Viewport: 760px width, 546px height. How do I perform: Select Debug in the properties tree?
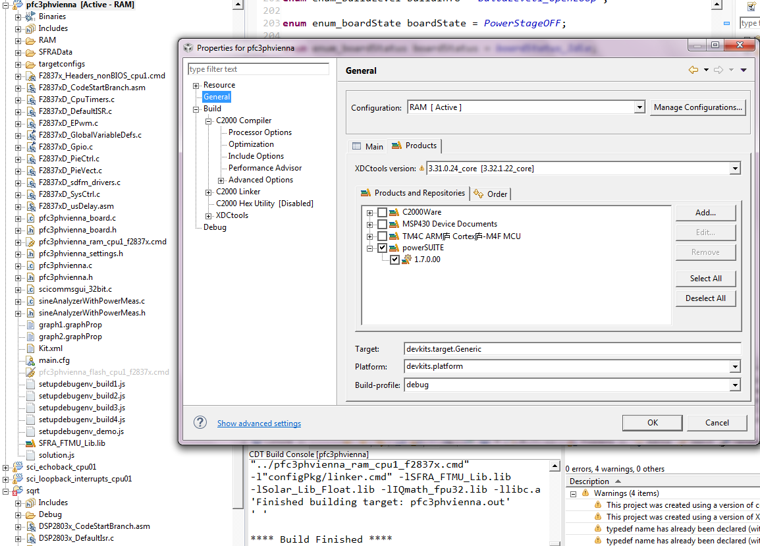(215, 227)
